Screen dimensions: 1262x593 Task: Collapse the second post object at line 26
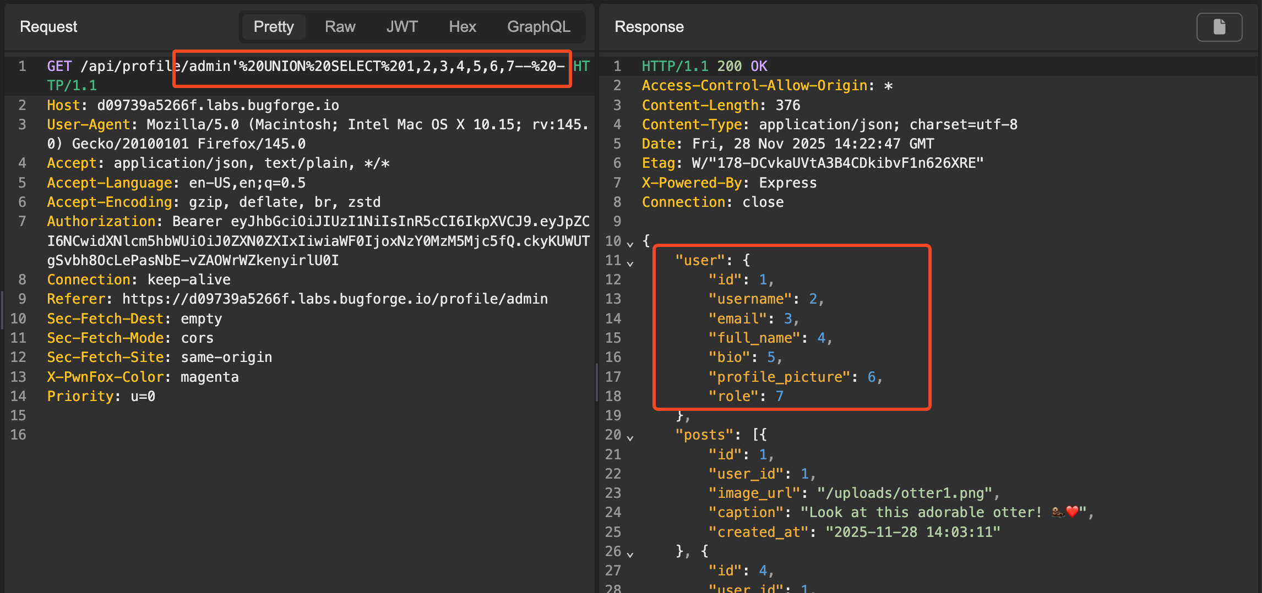point(630,554)
